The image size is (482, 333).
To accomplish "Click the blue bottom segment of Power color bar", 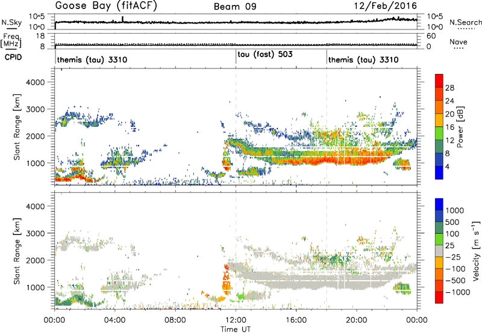I will [439, 173].
